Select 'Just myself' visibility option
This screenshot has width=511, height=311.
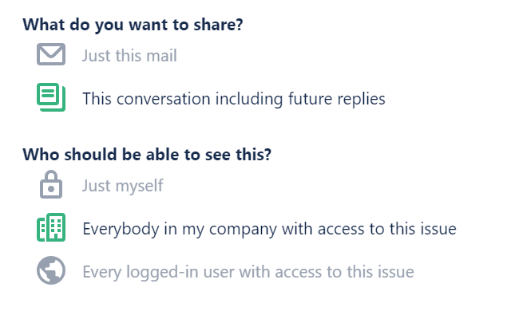point(122,186)
